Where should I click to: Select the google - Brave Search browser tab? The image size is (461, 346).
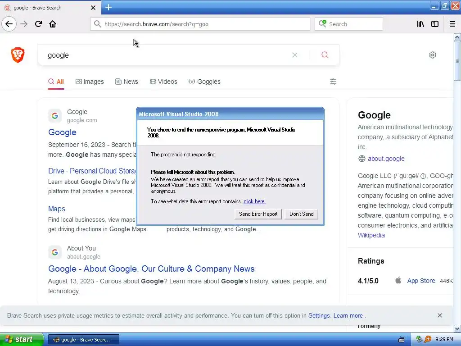(50, 8)
